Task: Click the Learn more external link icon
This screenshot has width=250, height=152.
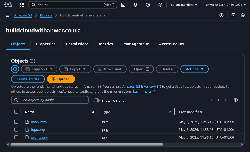Action: pyautogui.click(x=154, y=91)
